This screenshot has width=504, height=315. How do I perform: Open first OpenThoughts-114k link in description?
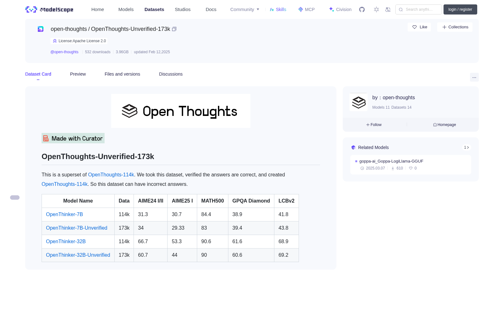(111, 175)
